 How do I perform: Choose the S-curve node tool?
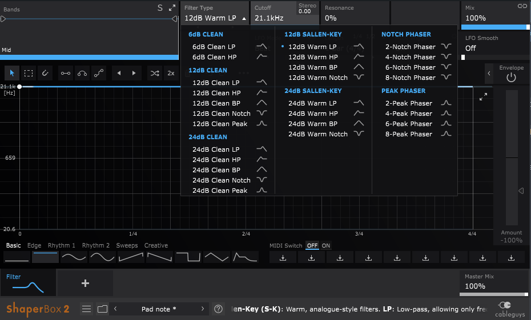99,73
